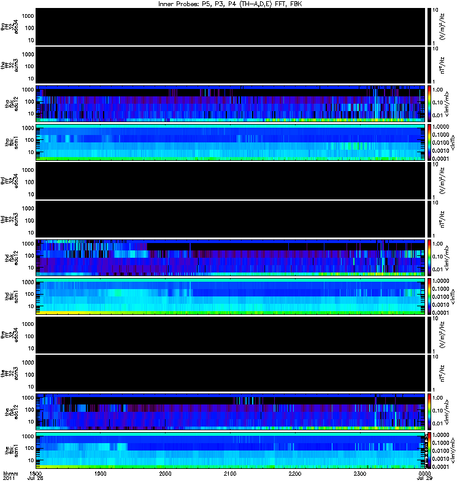Screen dimensions: 460x491
Task: Click the 'thd fbk edc12' y-axis label
Action: tap(12, 258)
